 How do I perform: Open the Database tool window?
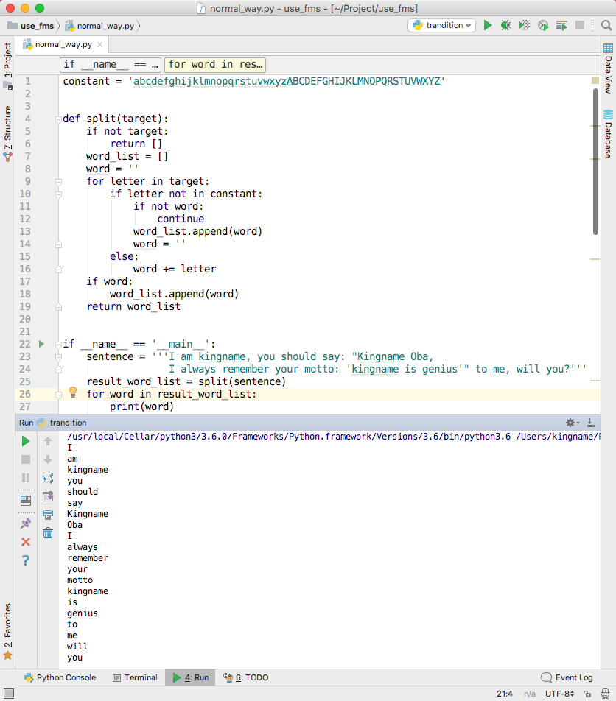coord(608,134)
